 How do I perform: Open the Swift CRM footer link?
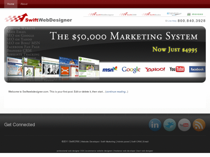[x=136, y=142]
